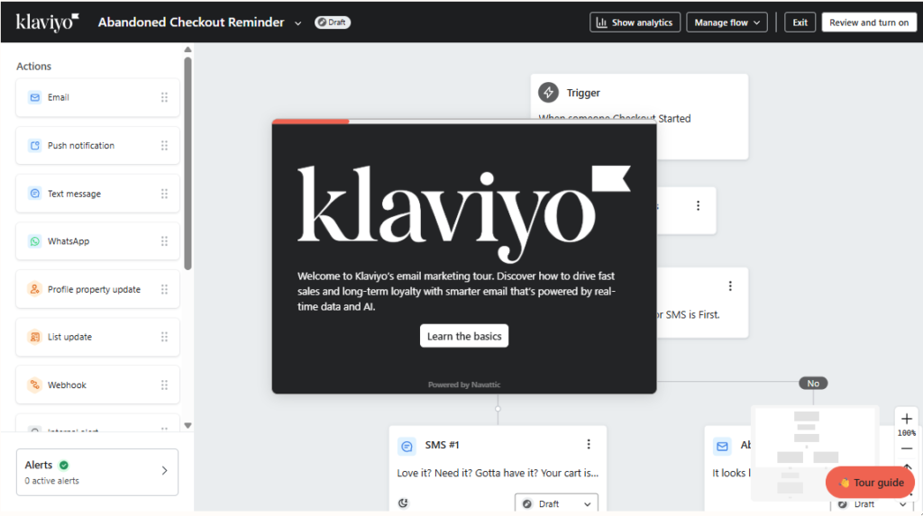Screen dimensions: 923x516
Task: Click the Trigger lightning bolt icon
Action: pos(548,93)
